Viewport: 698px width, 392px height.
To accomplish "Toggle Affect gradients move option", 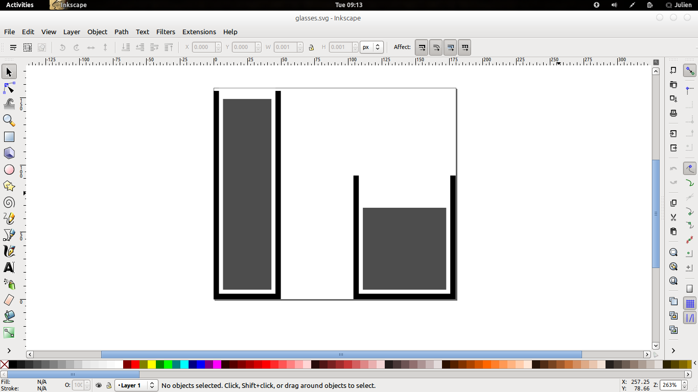I will click(450, 47).
